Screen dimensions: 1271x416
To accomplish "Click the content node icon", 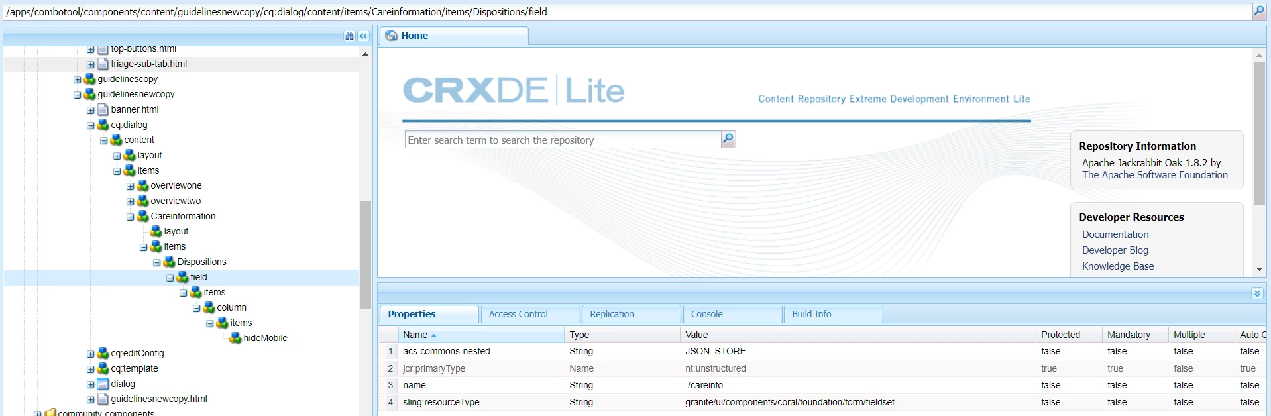I will tap(116, 140).
